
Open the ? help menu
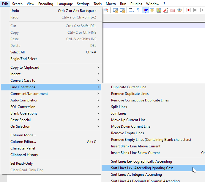coord(164,4)
